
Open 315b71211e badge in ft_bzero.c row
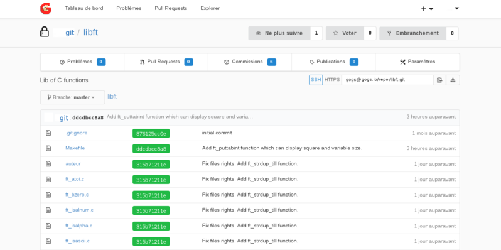coord(151,195)
